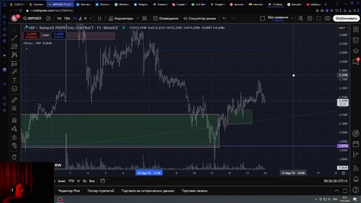Select the Fibonacci retracement tool
The image size is (361, 203).
point(14,46)
